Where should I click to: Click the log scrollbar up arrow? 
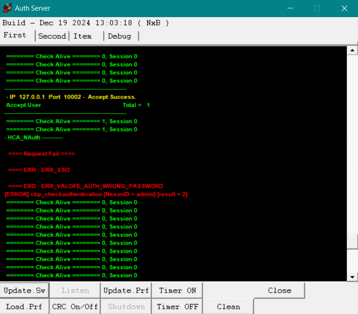352,50
